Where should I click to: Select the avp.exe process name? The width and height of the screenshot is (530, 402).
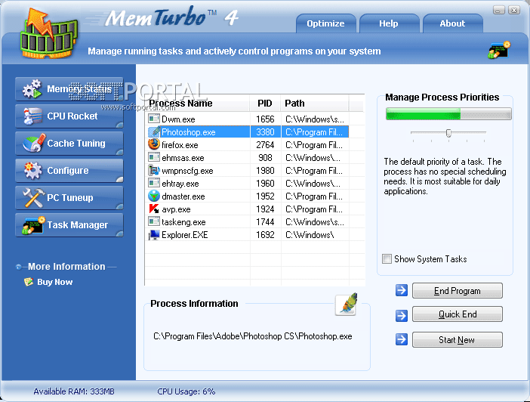pos(176,209)
